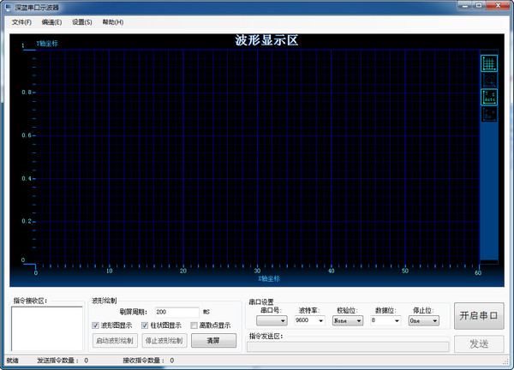Click the application icon in title bar
The image size is (514, 370).
(8, 7)
